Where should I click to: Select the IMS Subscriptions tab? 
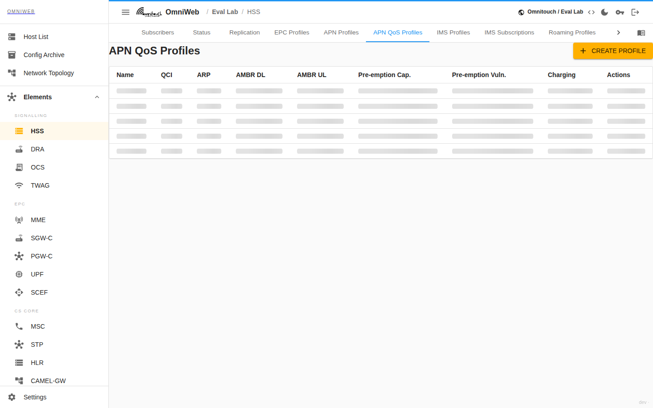509,33
